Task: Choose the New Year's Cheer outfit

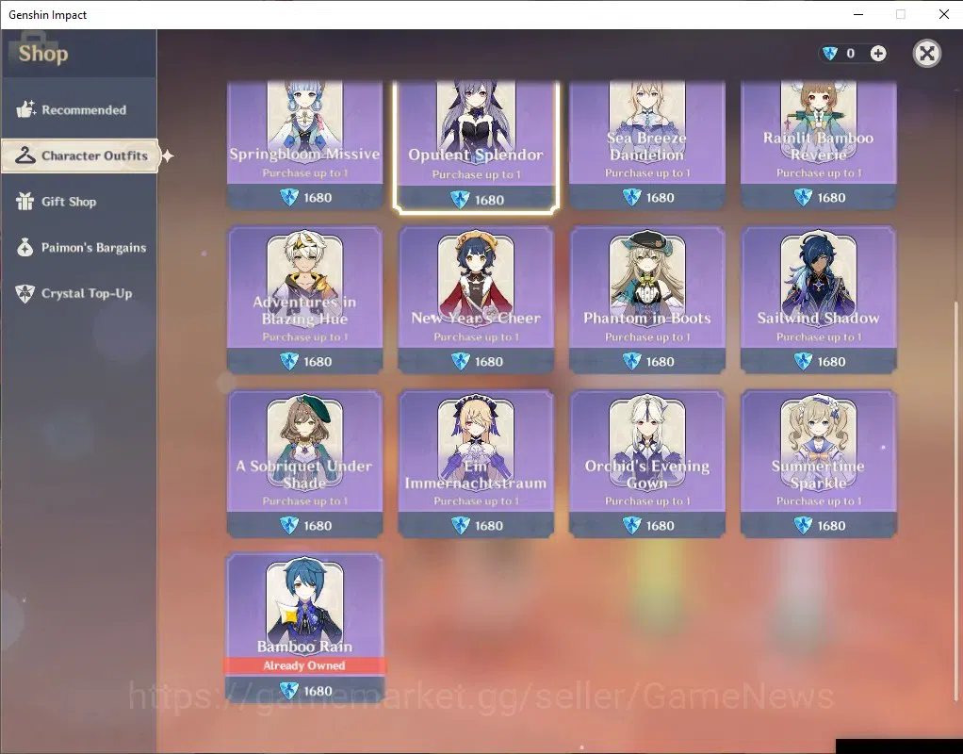Action: [476, 300]
